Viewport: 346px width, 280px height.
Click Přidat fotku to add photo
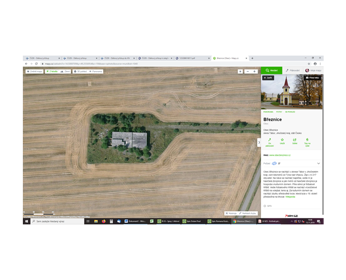[312, 78]
